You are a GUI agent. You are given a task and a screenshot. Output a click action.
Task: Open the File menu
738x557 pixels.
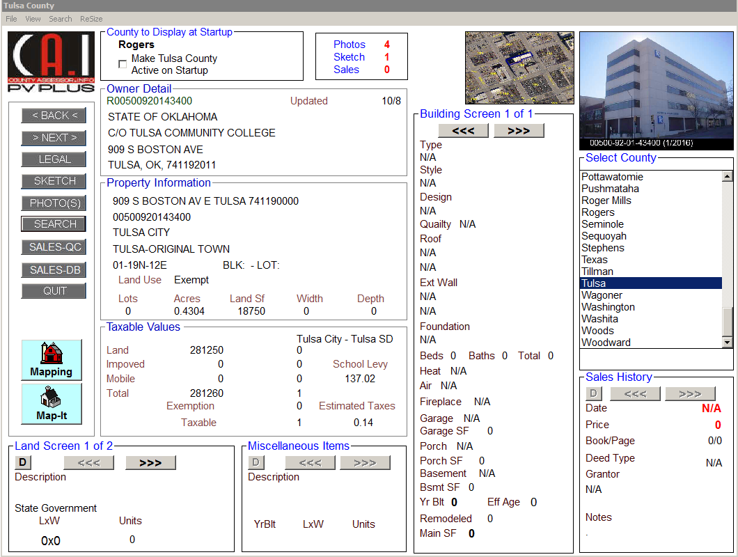coord(11,19)
